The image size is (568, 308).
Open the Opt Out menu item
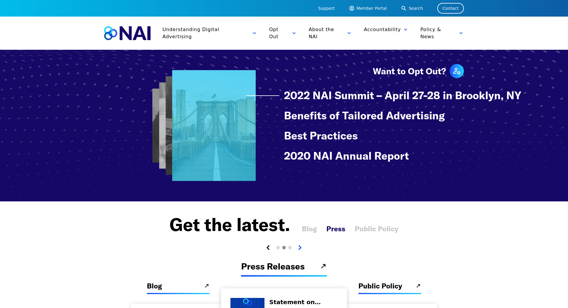[x=274, y=33]
